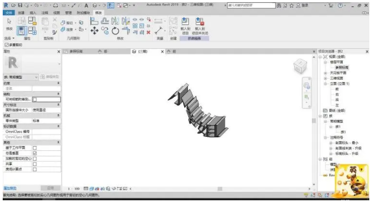The height and width of the screenshot is (203, 372).
Task: Select the Offset tool in Modify panel
Action: pos(105,21)
